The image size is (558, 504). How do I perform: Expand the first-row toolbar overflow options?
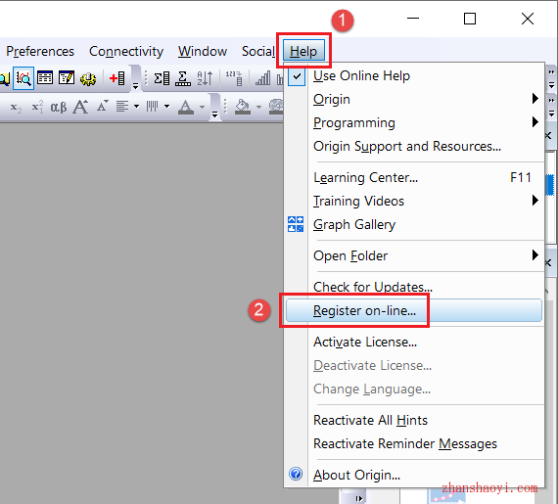[x=136, y=86]
